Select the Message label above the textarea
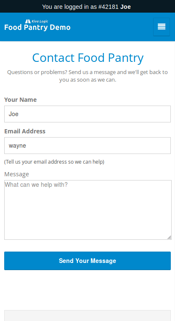 click(x=16, y=174)
